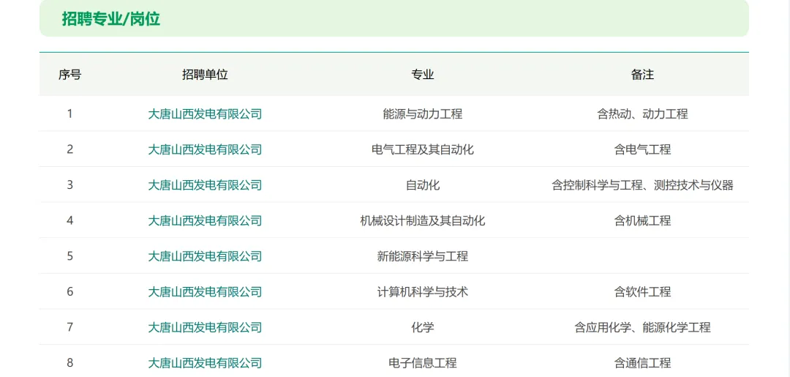Open 大唐山西发电有限公司 link in row 8
The height and width of the screenshot is (377, 790).
point(205,362)
